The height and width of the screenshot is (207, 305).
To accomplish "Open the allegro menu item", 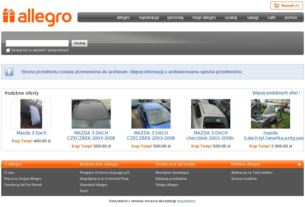I will click(x=123, y=17).
